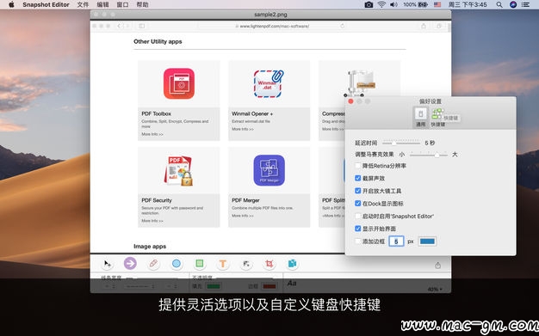Enable the 降低Retina分辨率 checkbox
This screenshot has height=336, width=539.
pyautogui.click(x=358, y=166)
